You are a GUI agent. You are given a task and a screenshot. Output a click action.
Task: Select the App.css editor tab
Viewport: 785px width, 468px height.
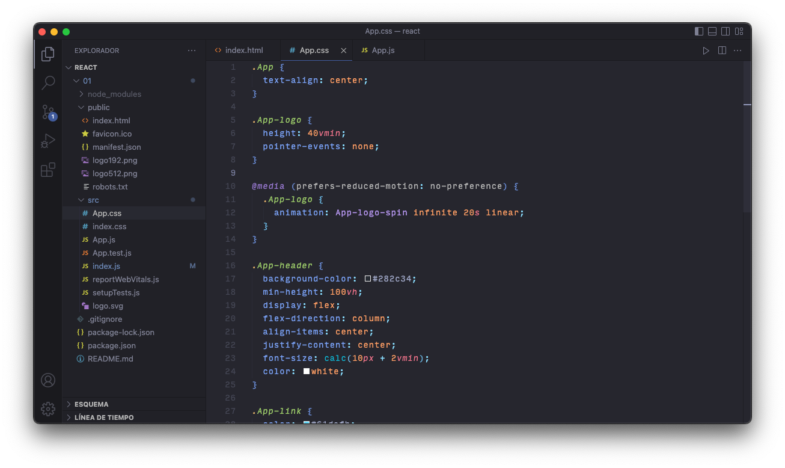point(317,51)
